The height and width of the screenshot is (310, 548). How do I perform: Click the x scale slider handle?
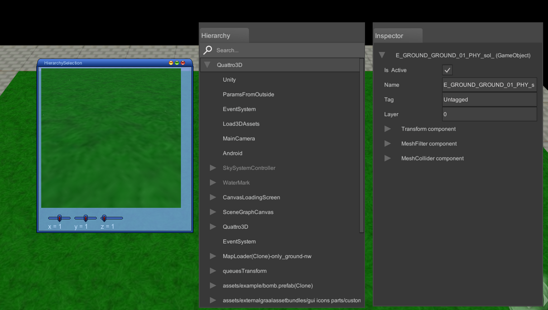(59, 218)
